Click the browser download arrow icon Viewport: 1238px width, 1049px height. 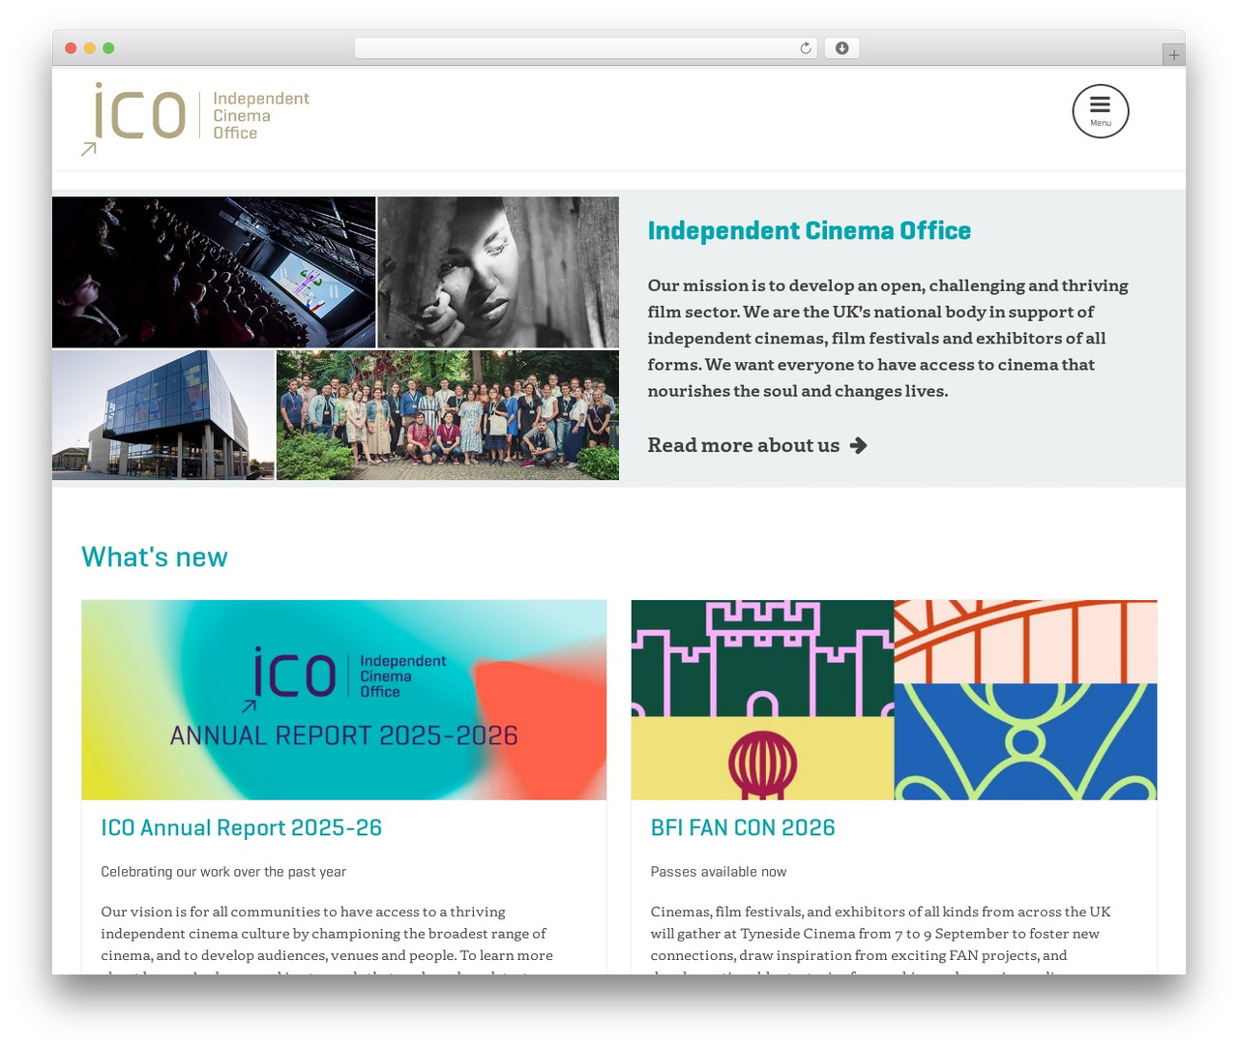(841, 48)
